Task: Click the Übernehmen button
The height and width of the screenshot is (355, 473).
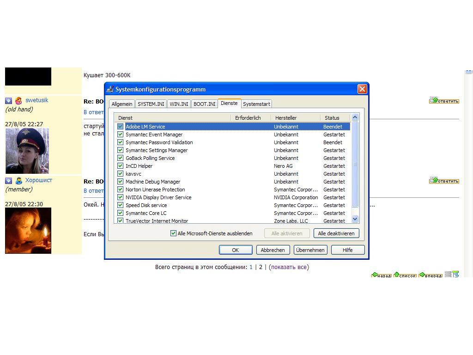Action: click(x=311, y=250)
